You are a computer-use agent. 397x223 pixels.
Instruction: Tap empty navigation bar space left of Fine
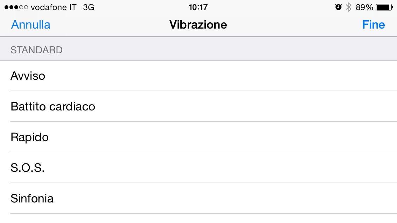(x=297, y=25)
